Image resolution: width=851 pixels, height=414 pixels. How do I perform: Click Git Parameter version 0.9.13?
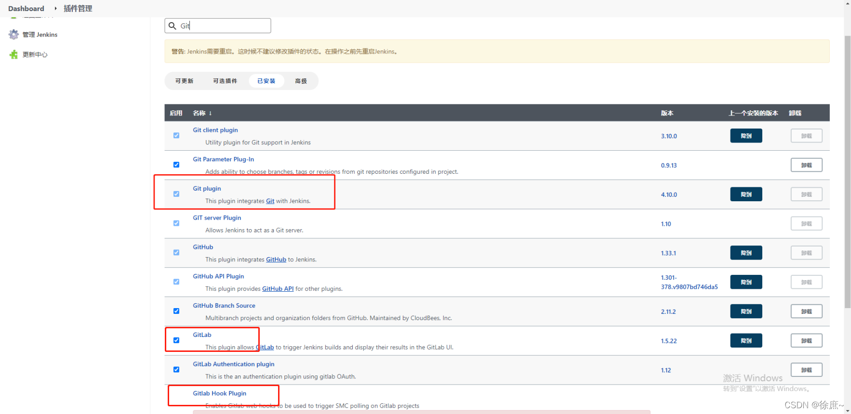click(x=669, y=166)
